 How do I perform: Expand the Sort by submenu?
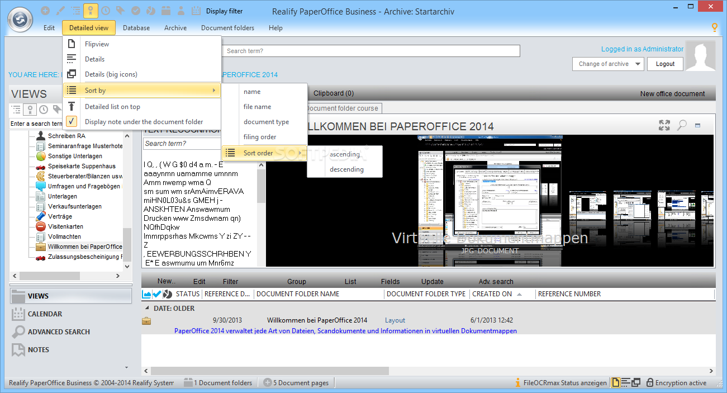tap(142, 91)
